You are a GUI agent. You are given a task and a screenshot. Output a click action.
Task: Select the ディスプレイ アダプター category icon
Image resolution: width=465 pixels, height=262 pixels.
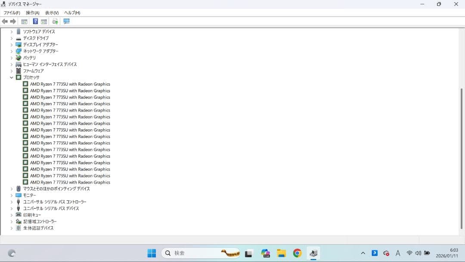tap(19, 45)
